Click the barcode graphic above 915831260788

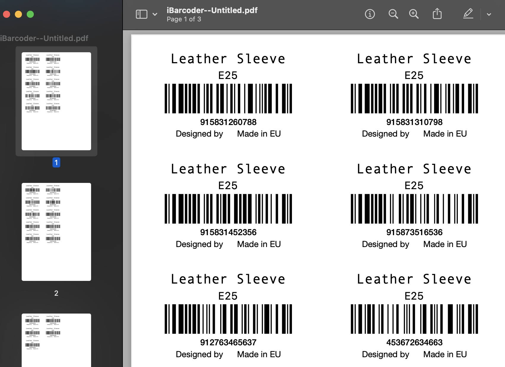[228, 99]
